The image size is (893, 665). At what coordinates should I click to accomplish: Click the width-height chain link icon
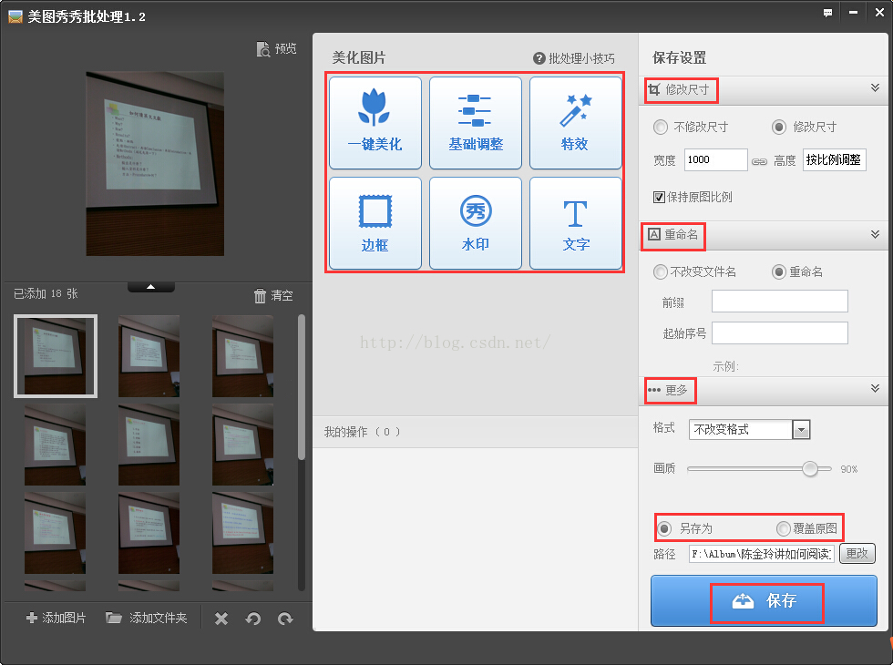(759, 161)
